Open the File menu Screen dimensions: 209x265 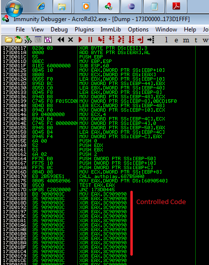[20, 29]
